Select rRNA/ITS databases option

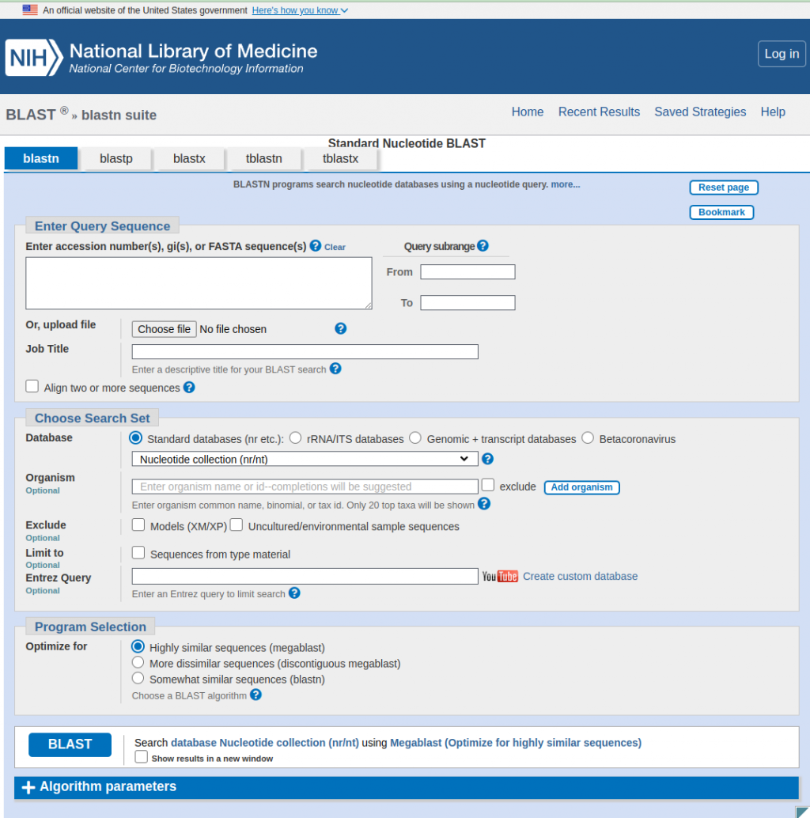pos(295,438)
